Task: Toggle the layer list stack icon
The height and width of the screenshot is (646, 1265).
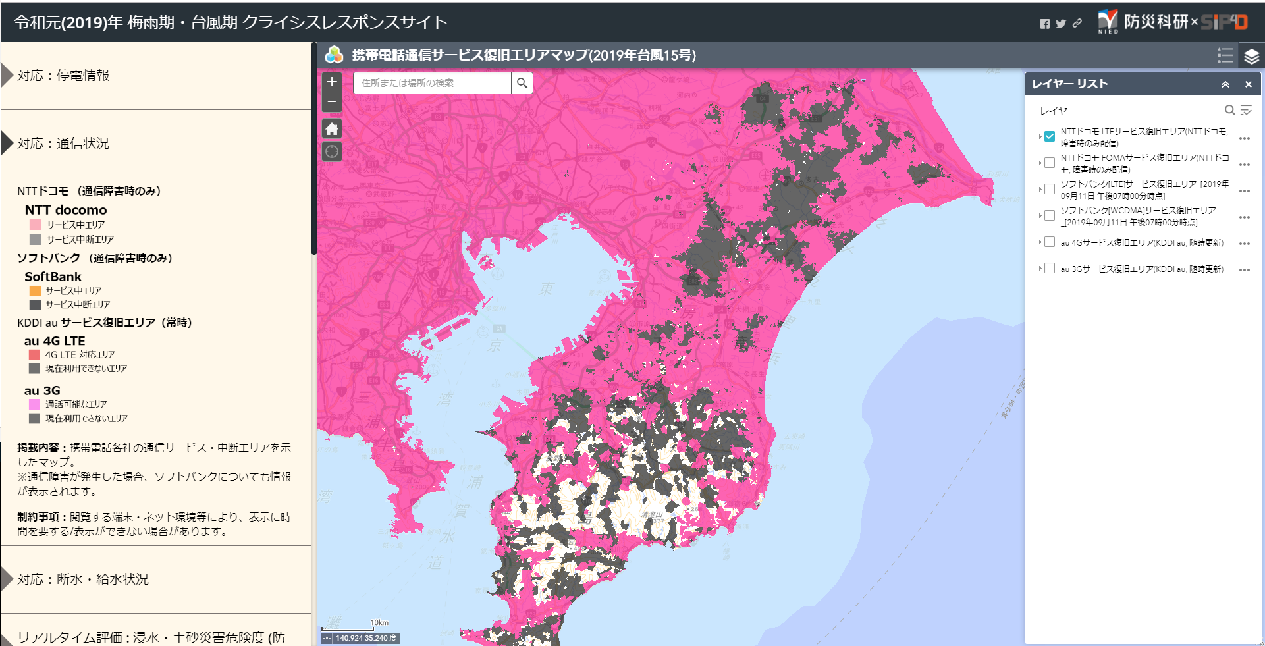Action: tap(1252, 56)
